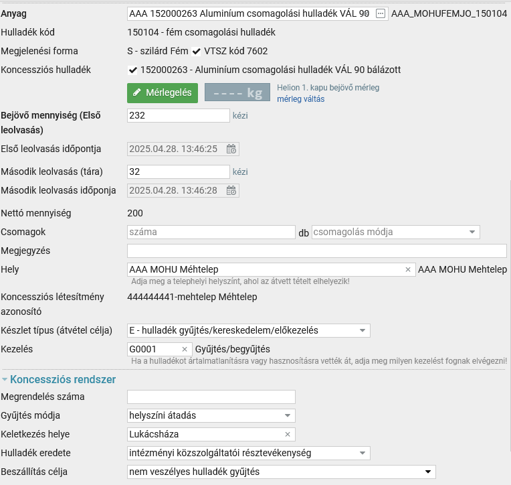Click the kg weight display

point(237,92)
